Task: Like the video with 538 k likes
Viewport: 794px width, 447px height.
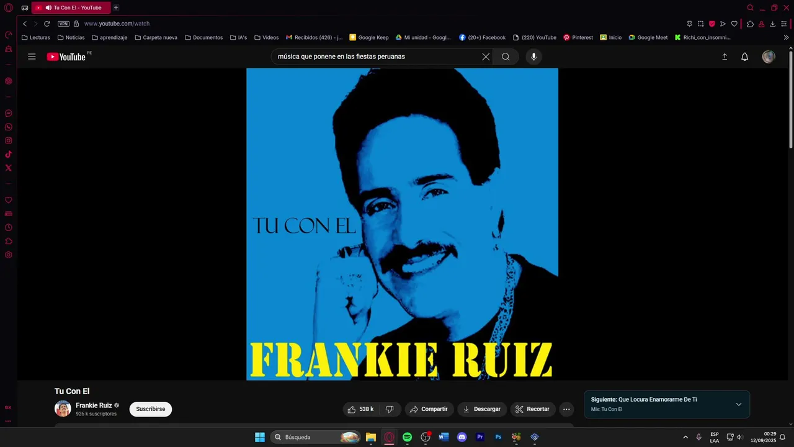Action: 360,409
